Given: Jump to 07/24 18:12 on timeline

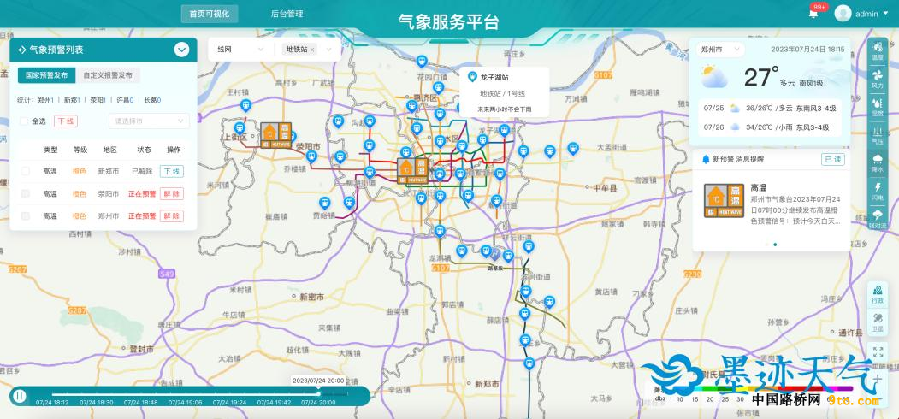Looking at the screenshot, I should point(52,403).
